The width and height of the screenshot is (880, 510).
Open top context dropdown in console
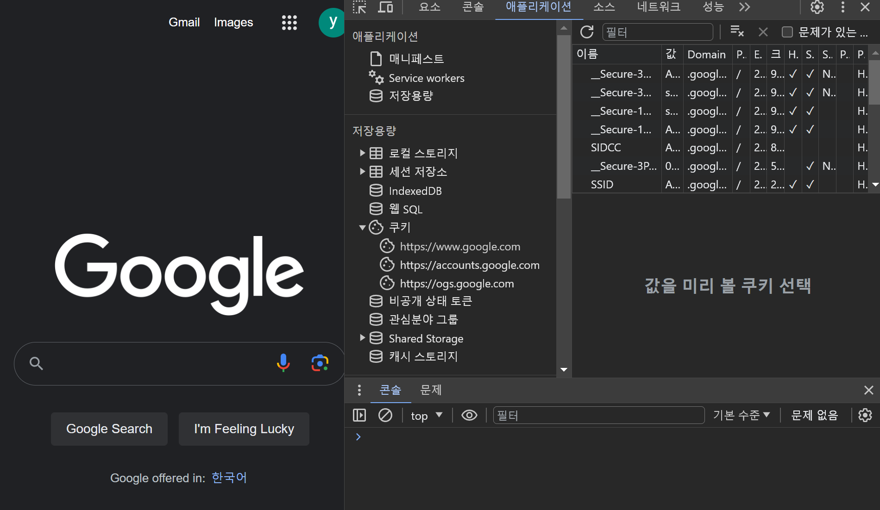point(427,415)
